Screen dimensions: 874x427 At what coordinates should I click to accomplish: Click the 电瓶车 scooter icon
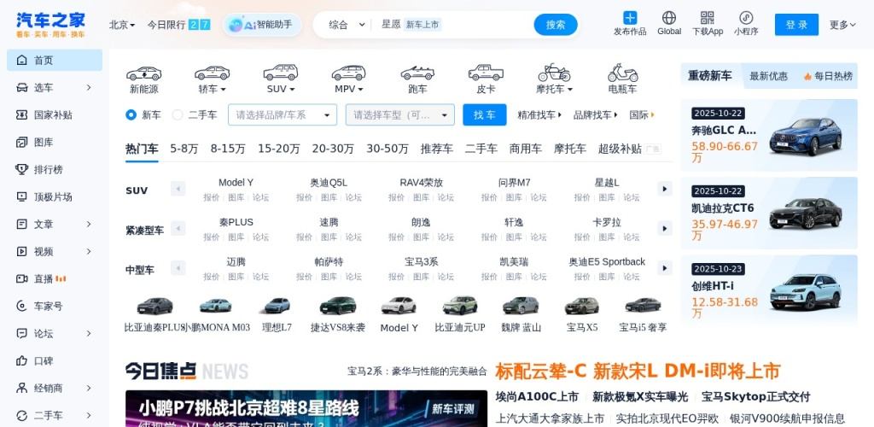coord(622,73)
